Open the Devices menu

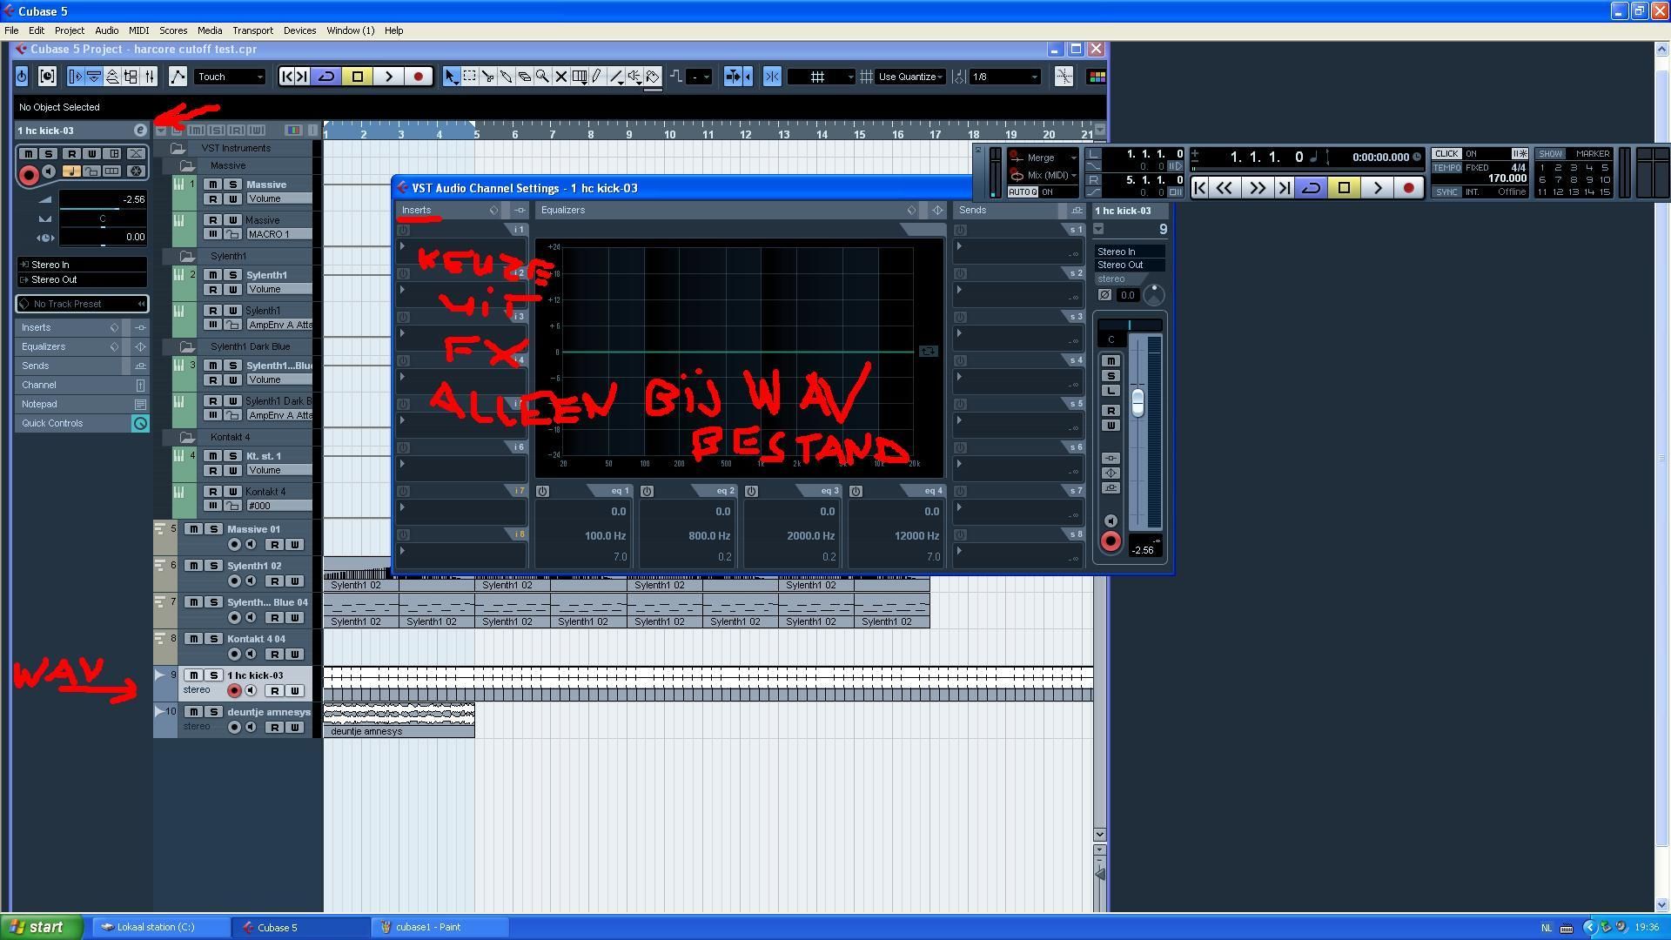[299, 30]
